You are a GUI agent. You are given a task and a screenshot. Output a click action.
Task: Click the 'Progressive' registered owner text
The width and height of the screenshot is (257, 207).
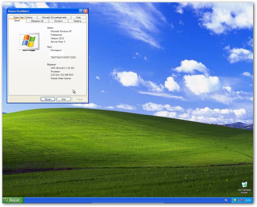(56, 50)
